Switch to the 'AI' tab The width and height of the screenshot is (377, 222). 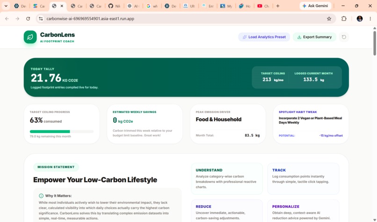click(x=133, y=6)
